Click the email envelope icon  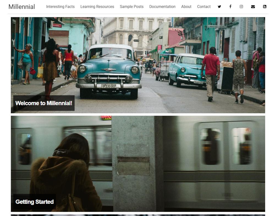[x=253, y=7]
